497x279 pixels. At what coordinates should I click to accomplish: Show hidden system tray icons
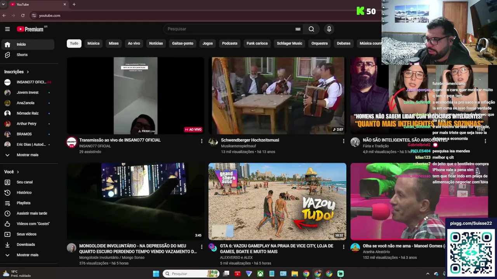click(428, 274)
